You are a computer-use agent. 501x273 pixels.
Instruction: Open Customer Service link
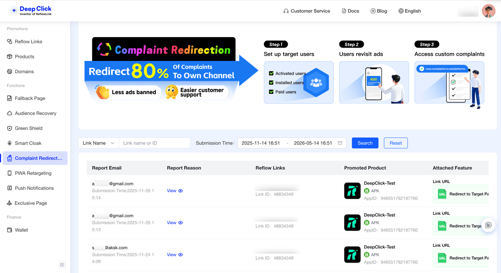pos(306,11)
